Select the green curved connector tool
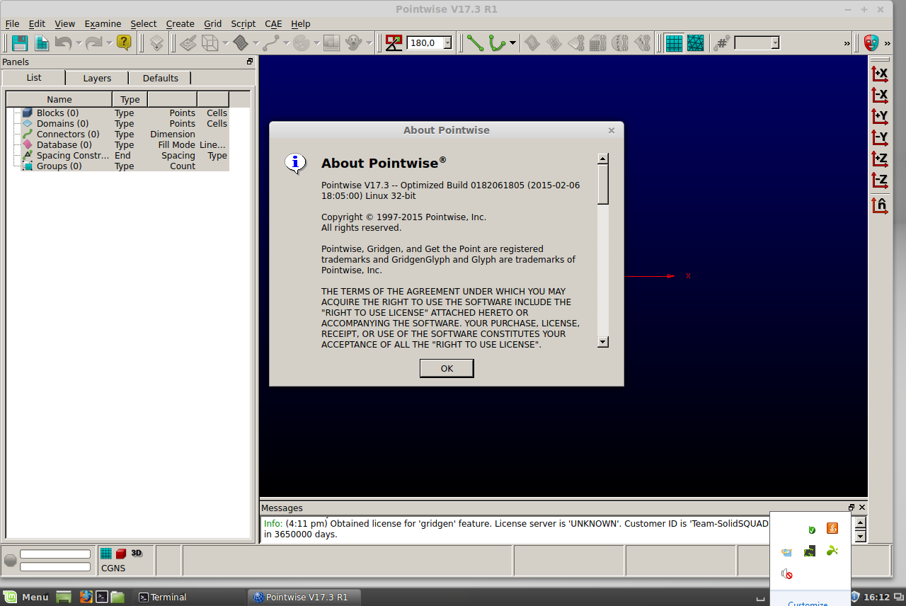The image size is (906, 606). 498,42
